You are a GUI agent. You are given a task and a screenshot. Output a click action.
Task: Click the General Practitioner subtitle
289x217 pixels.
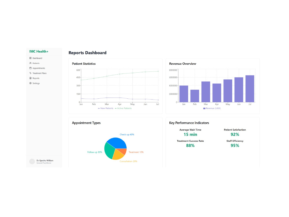[x=44, y=163]
